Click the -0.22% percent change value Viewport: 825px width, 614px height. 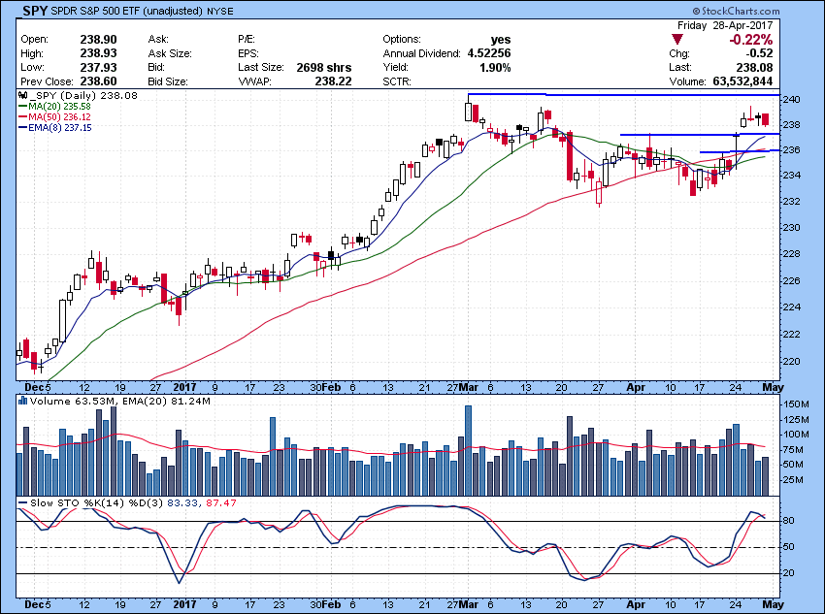coord(751,40)
